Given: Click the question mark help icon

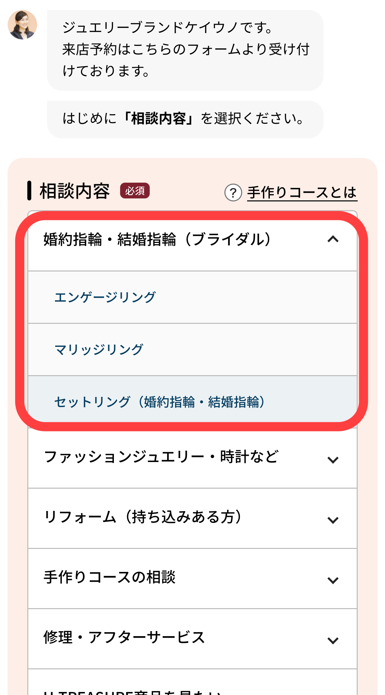Looking at the screenshot, I should pyautogui.click(x=233, y=193).
